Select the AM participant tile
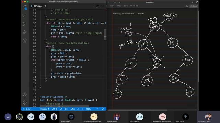 click(x=140, y=117)
